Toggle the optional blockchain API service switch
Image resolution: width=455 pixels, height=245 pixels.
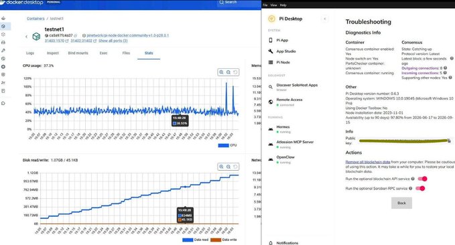click(x=422, y=179)
